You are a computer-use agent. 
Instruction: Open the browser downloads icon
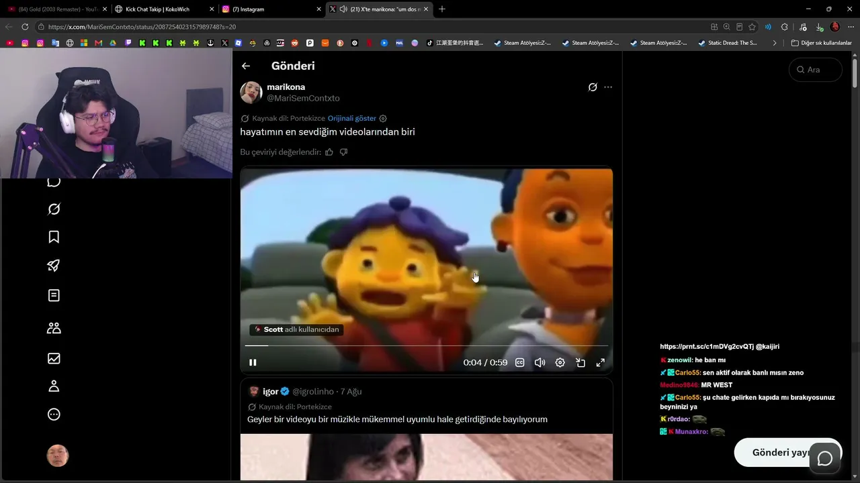[819, 27]
